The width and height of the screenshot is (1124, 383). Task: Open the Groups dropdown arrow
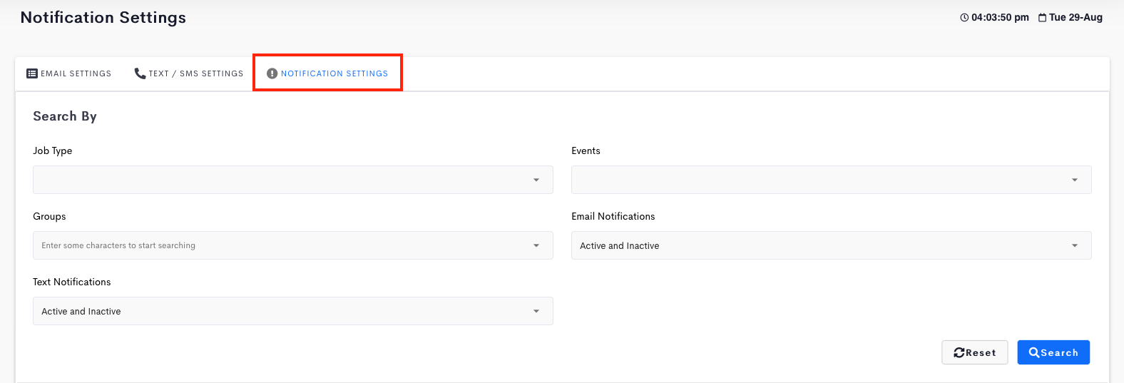point(536,245)
